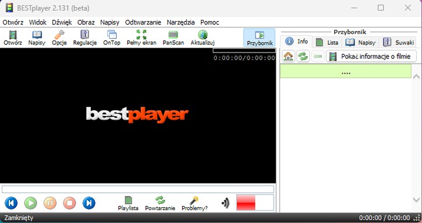Start Pełny ekran fullscreen mode
422x223 pixels.
141,38
